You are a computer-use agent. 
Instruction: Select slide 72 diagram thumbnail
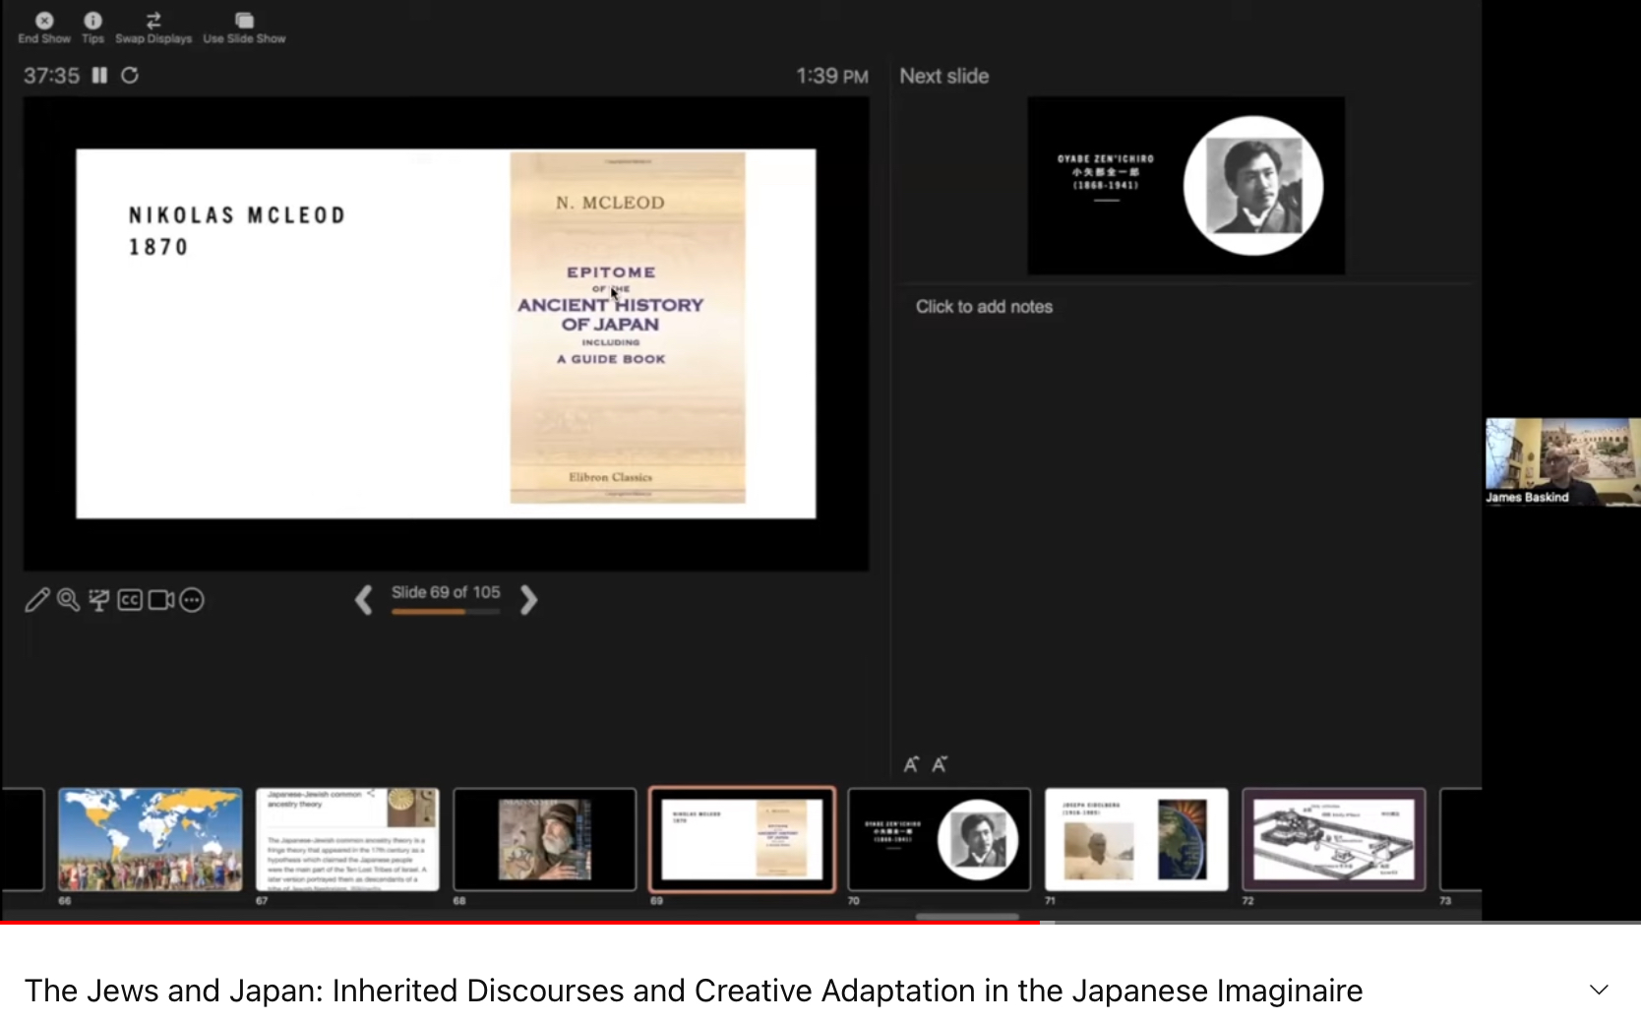click(1334, 839)
